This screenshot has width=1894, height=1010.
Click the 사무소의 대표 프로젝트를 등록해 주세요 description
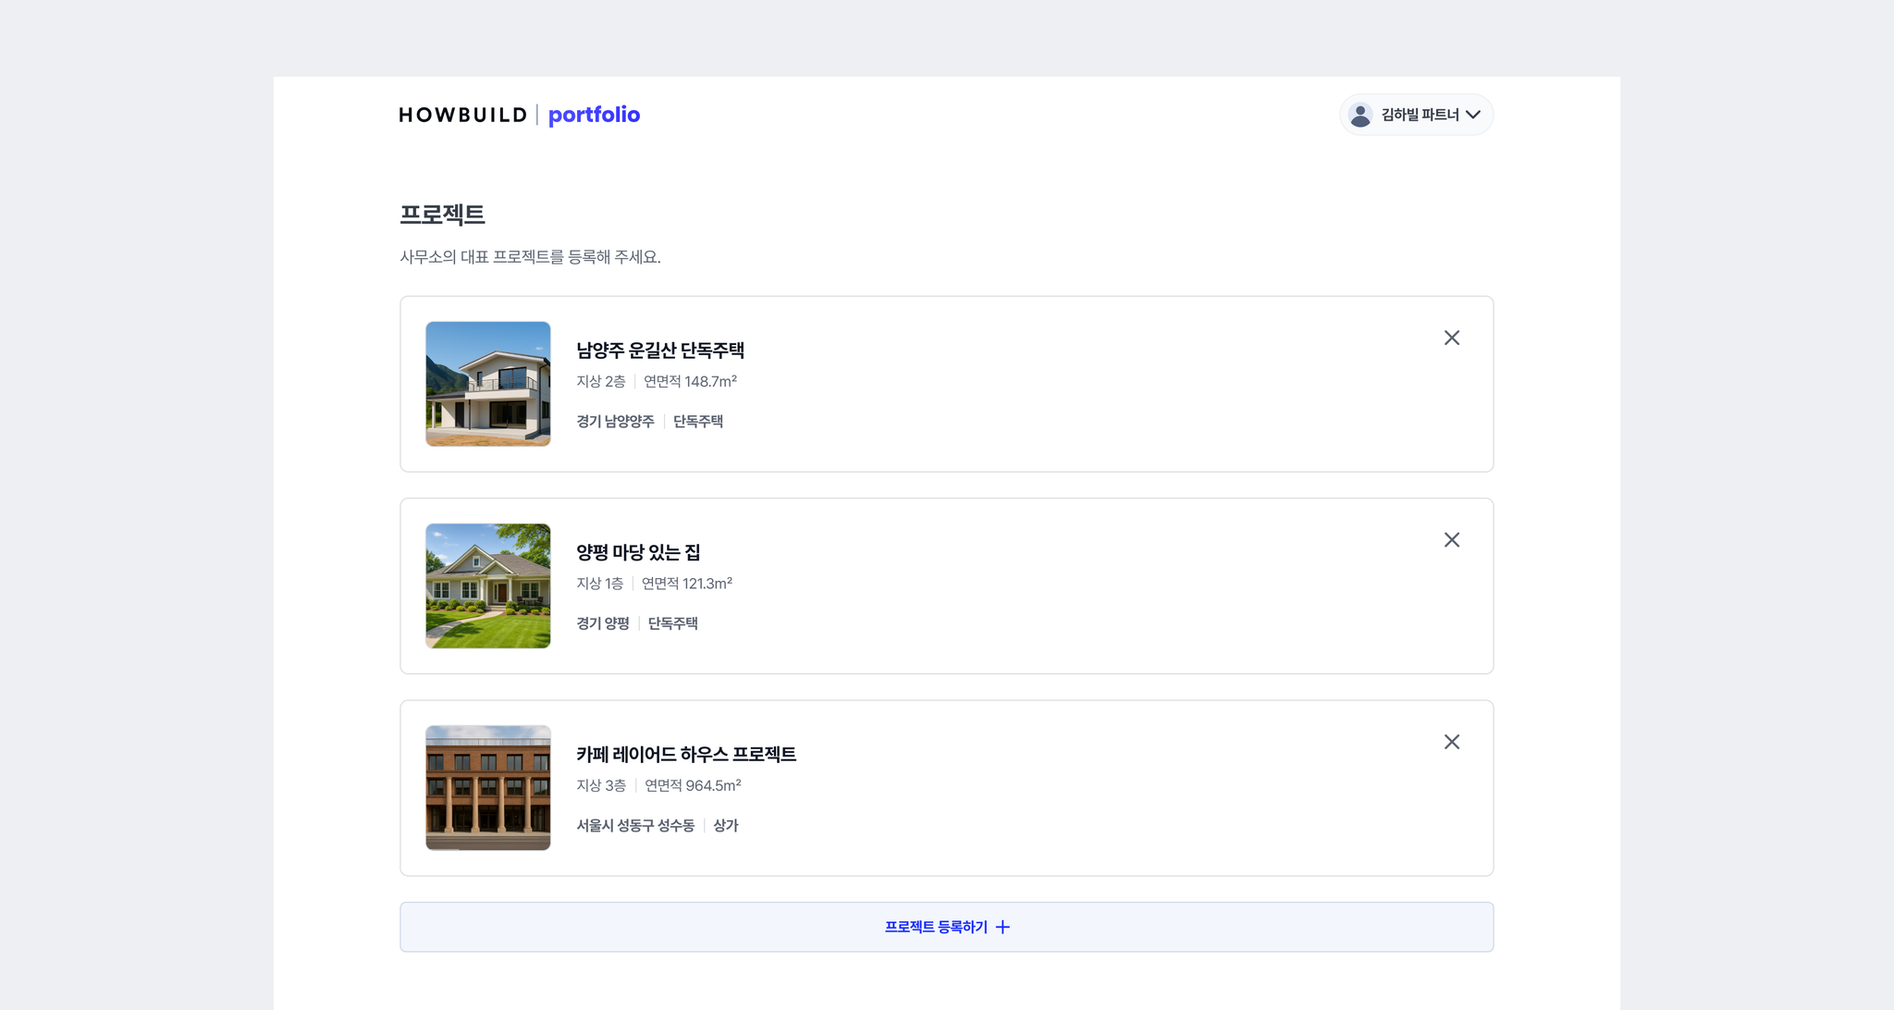coord(530,257)
